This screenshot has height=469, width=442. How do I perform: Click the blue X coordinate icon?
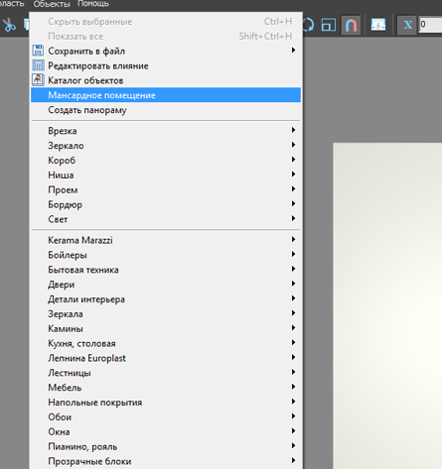[407, 25]
